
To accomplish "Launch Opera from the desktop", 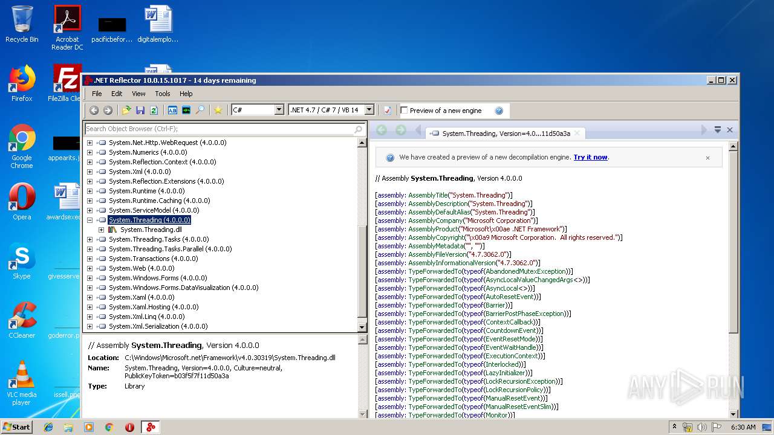I will [x=22, y=202].
